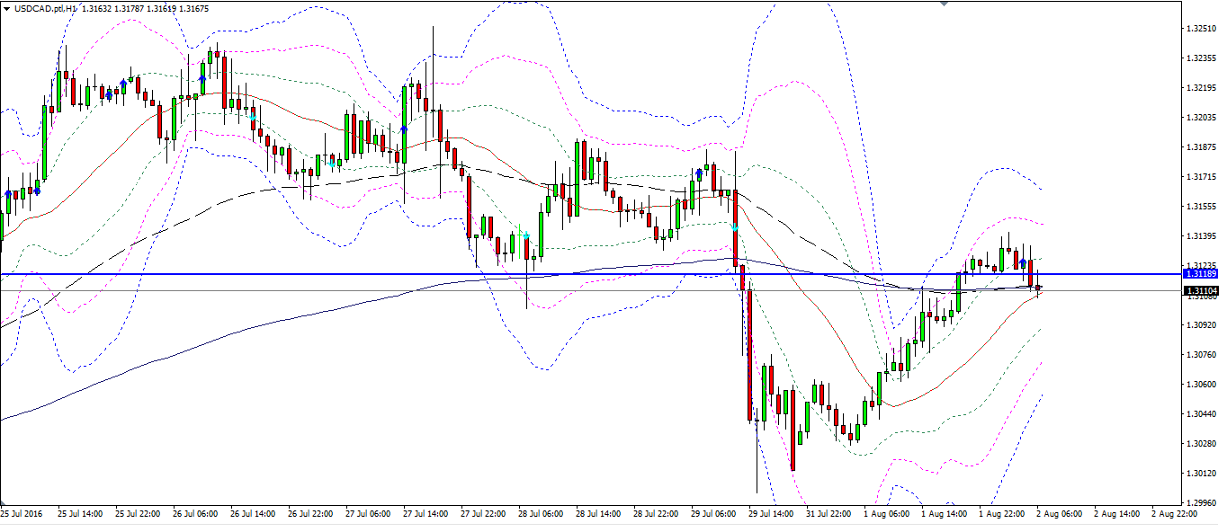Click the 1.31875 price axis label
Image resolution: width=1227 pixels, height=532 pixels.
pos(1202,147)
